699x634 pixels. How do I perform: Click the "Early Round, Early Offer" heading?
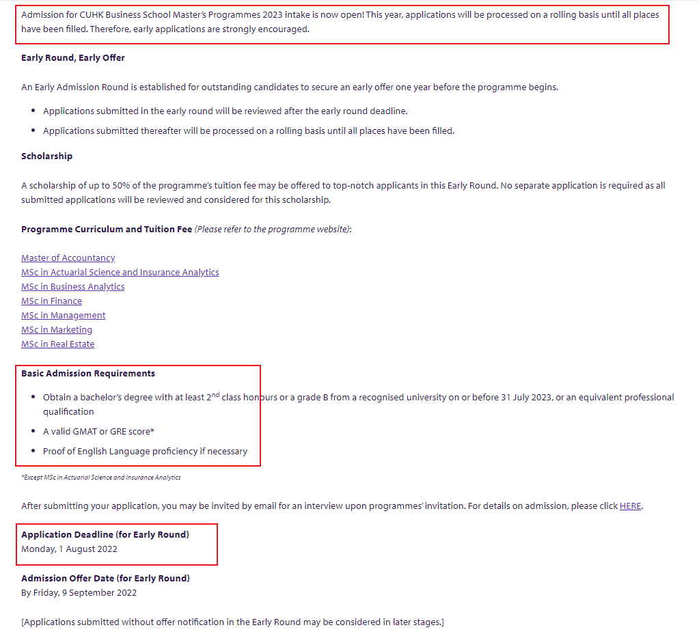73,58
